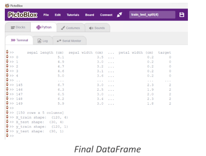Click the value 1.8 in row 149
Image resolution: width=206 pixels, height=156 pixels.
[x=150, y=103]
